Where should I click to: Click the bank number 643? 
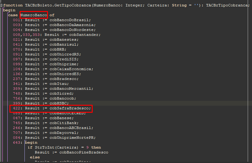pyautogui.click(x=17, y=142)
